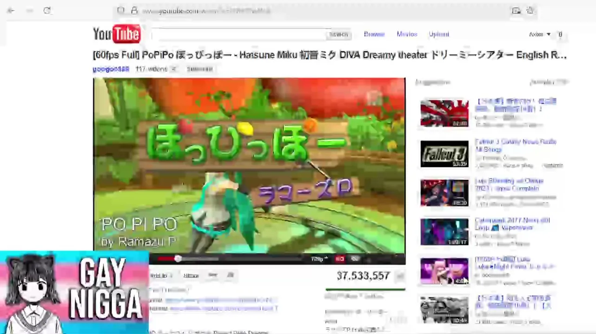Click the Subscribe button under the title
This screenshot has width=596, height=334.
pos(200,69)
